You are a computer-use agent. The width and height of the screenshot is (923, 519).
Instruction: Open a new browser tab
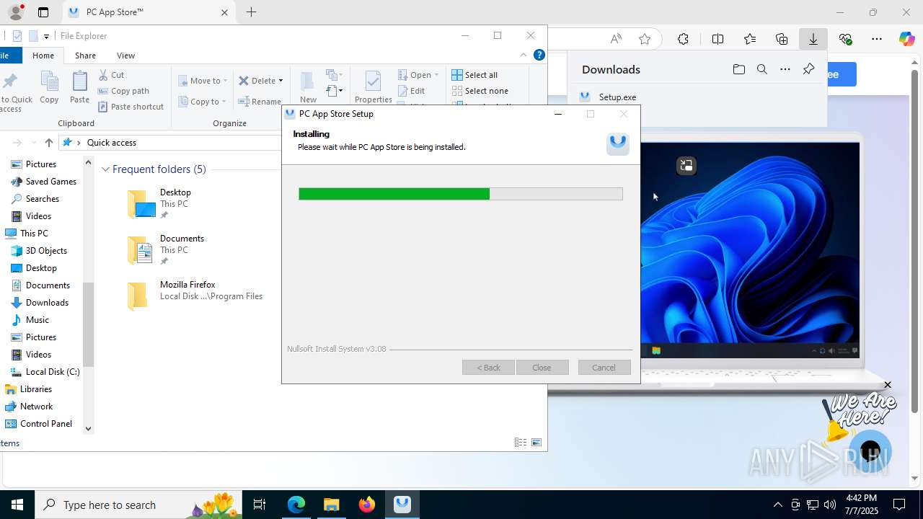[251, 12]
